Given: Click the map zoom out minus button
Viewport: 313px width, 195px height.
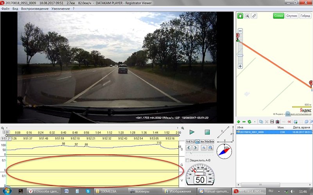Looking at the screenshot, I should (x=240, y=31).
